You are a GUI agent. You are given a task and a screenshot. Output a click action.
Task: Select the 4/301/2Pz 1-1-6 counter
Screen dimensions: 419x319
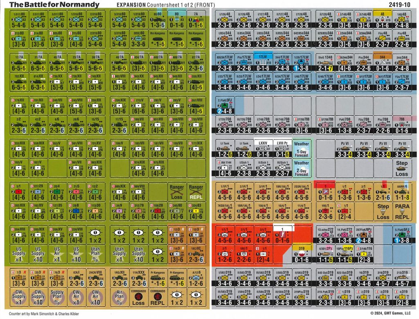pos(325,254)
